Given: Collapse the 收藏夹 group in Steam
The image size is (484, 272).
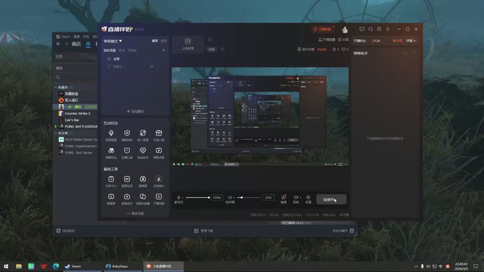Looking at the screenshot, I should point(56,87).
